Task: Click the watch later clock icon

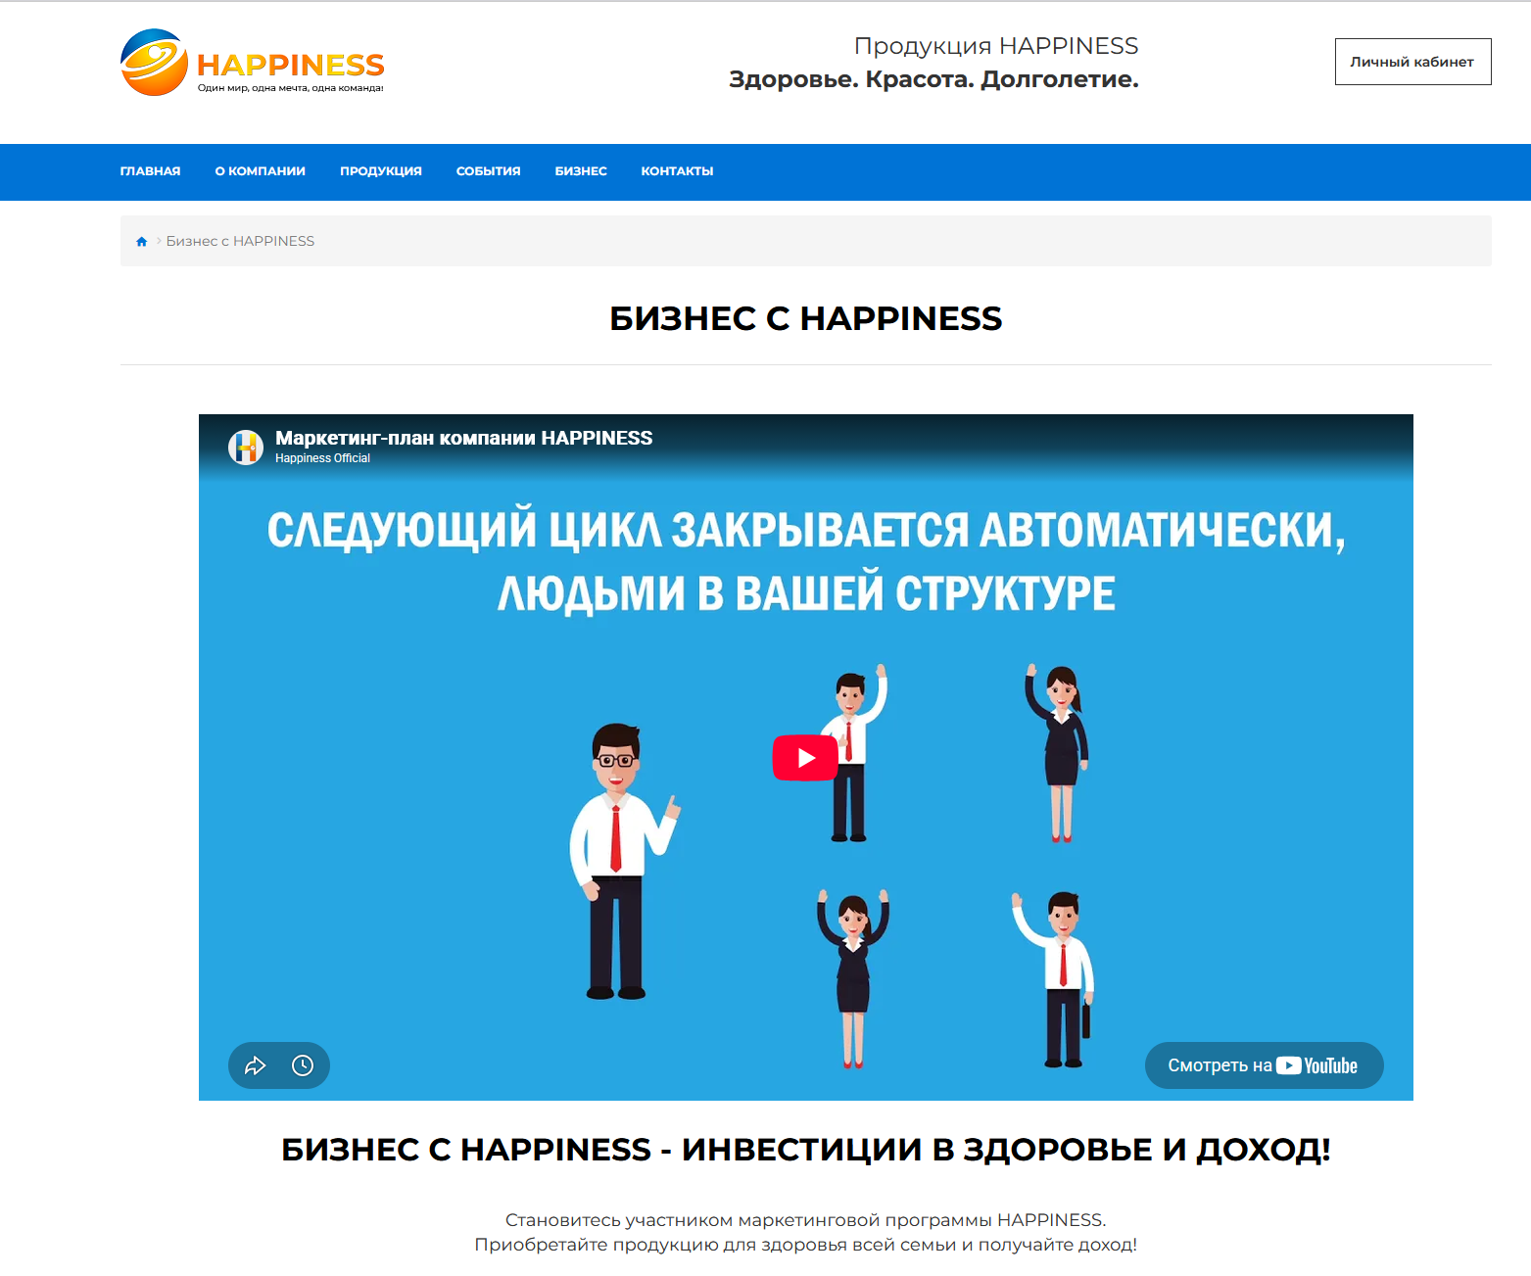Action: tap(303, 1065)
